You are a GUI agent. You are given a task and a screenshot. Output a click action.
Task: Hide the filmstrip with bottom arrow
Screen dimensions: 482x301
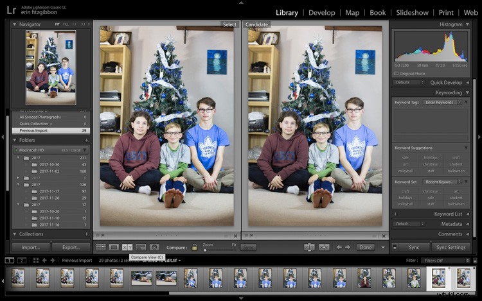241,298
